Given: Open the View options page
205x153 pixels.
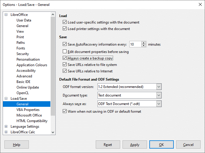Looking at the screenshot, I should click(20, 31).
